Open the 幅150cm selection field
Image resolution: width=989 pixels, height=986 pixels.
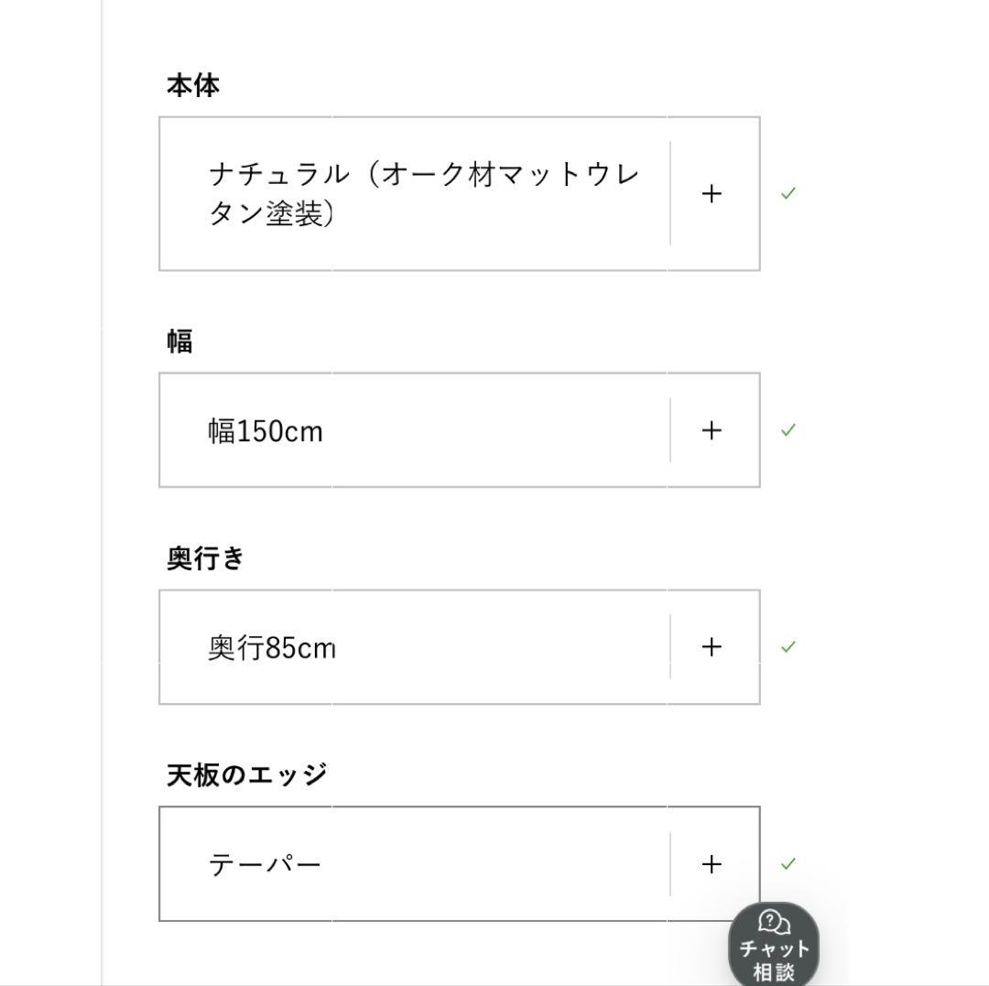(x=412, y=430)
